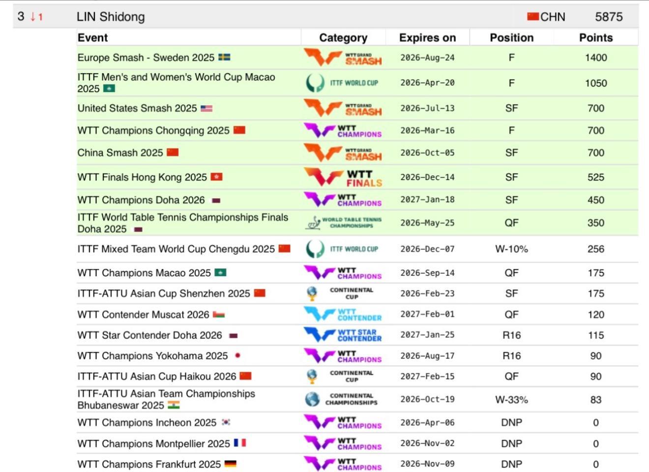Select WTT Champions Doha 2026 event
The height and width of the screenshot is (472, 649).
pyautogui.click(x=141, y=200)
